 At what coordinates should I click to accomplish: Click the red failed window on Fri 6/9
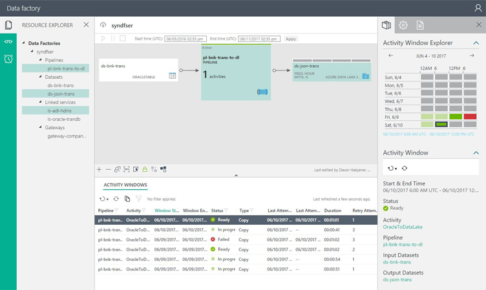[470, 117]
